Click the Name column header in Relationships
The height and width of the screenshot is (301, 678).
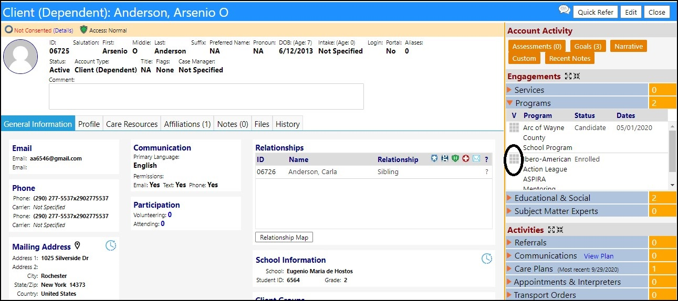pos(298,159)
